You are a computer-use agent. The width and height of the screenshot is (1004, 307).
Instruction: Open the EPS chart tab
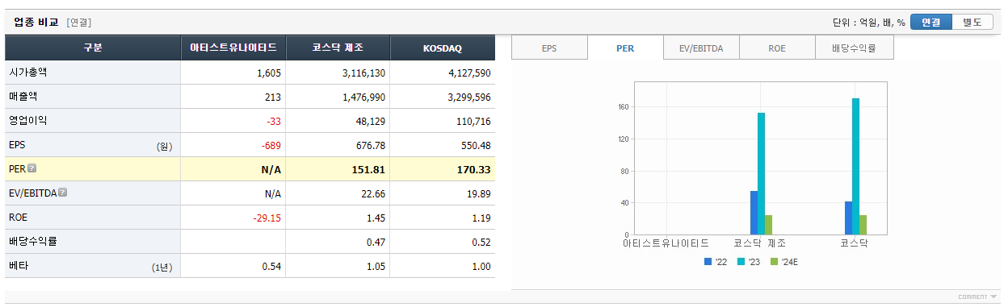[x=549, y=48]
